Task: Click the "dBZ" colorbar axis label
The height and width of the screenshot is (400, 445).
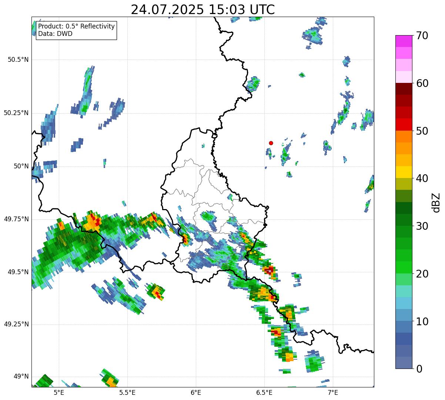Action: pyautogui.click(x=436, y=202)
